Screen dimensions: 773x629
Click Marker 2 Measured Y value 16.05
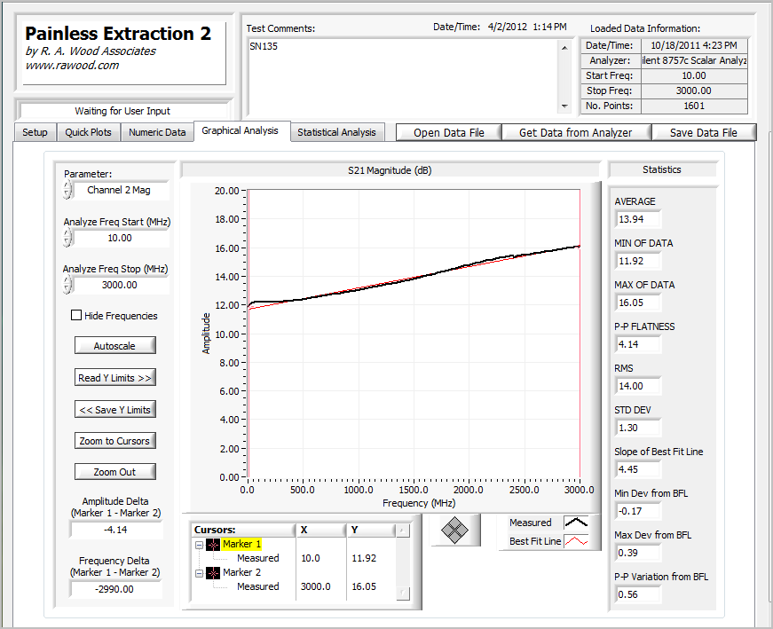tap(364, 586)
